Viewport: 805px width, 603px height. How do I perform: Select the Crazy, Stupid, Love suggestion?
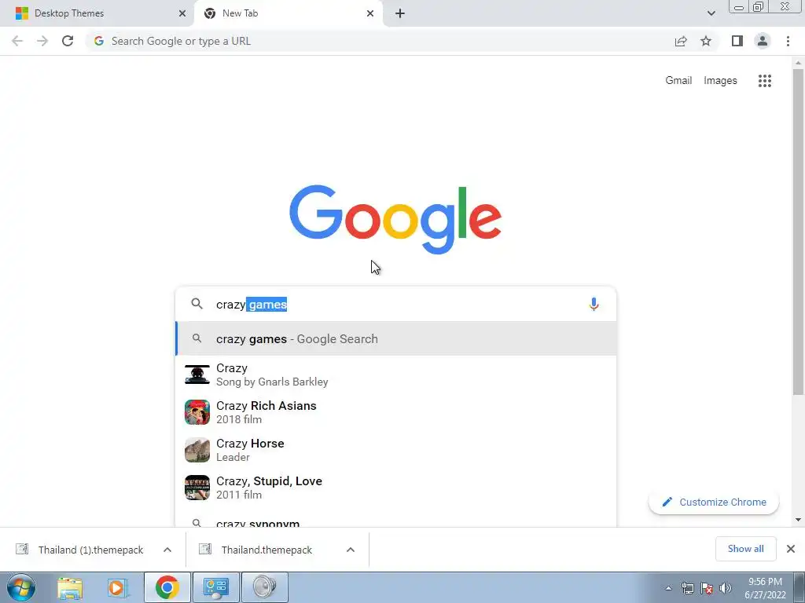coord(395,488)
